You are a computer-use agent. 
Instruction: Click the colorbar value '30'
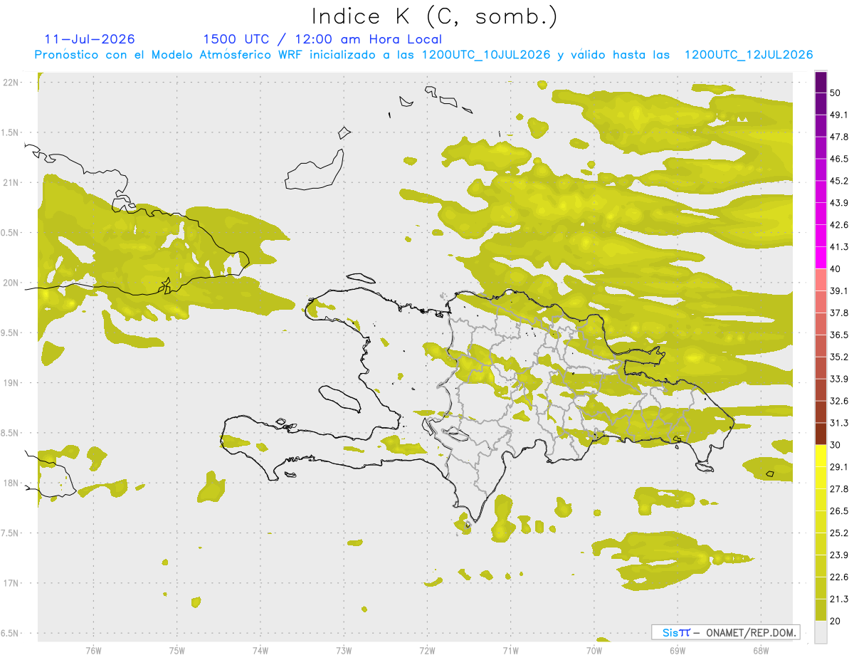pos(835,445)
